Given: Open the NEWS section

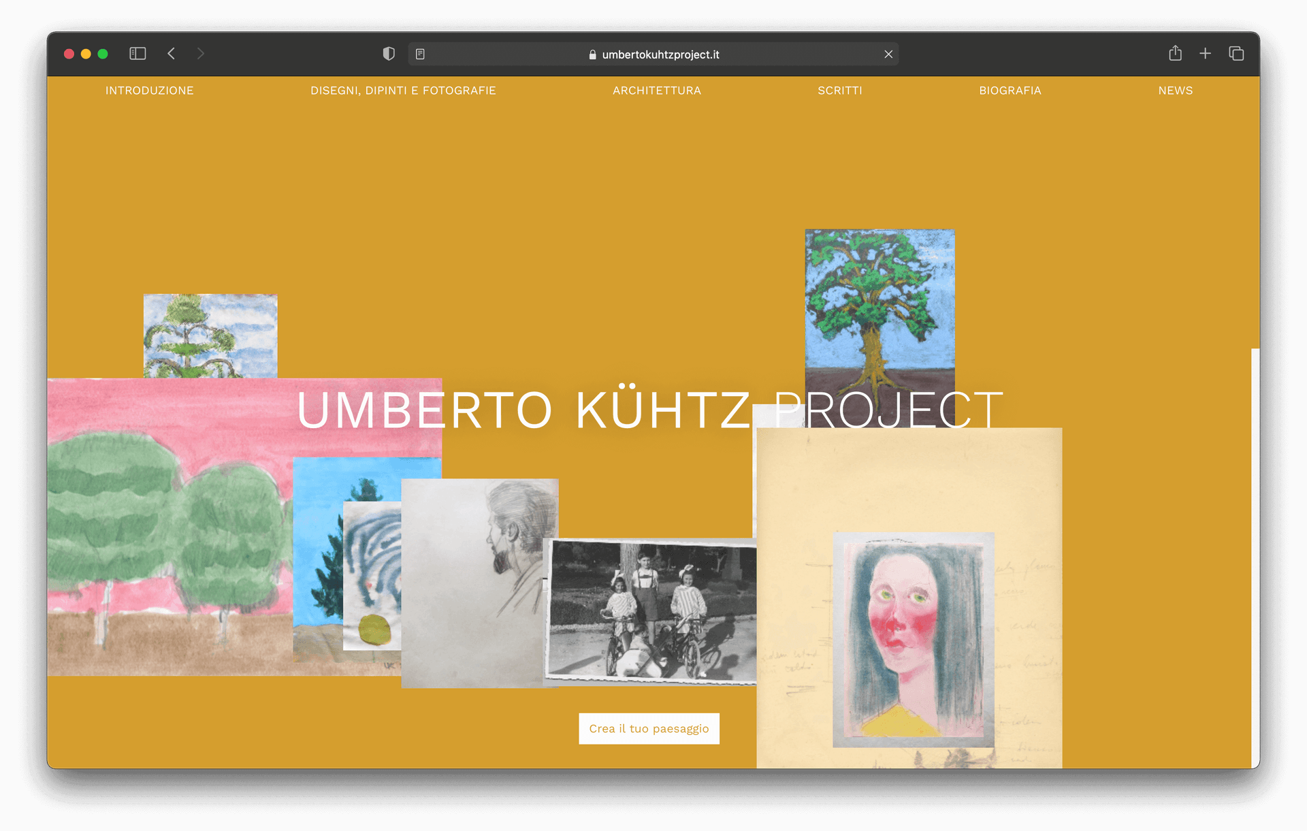Looking at the screenshot, I should [1176, 91].
